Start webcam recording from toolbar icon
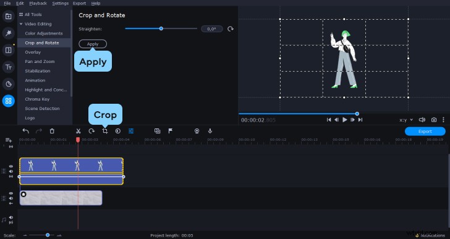The height and width of the screenshot is (239, 450). 197,131
